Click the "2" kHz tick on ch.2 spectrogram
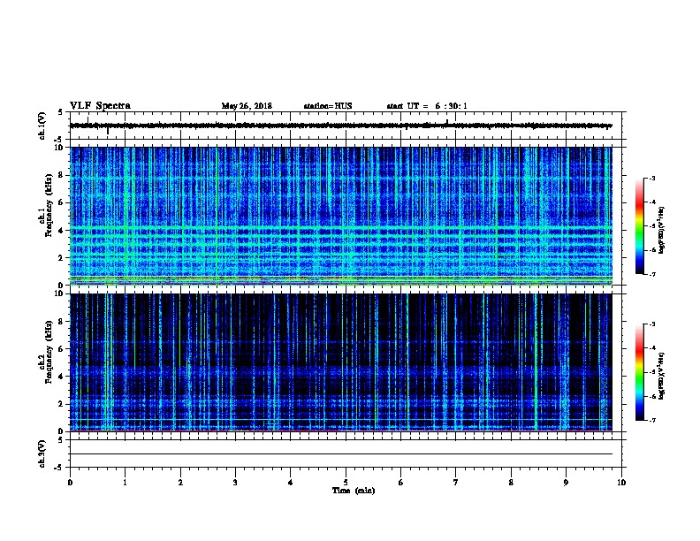Screen dimensions: 700x541 point(61,404)
